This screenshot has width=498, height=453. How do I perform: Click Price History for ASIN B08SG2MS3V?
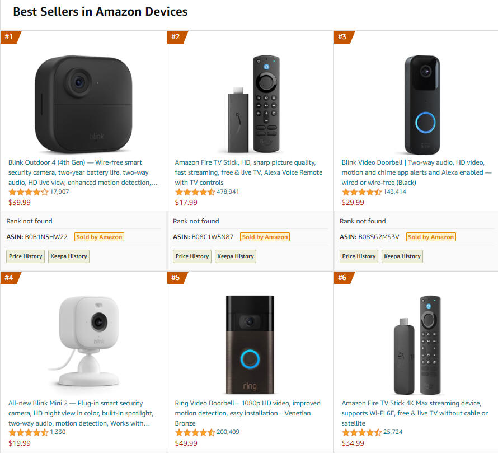pos(359,256)
